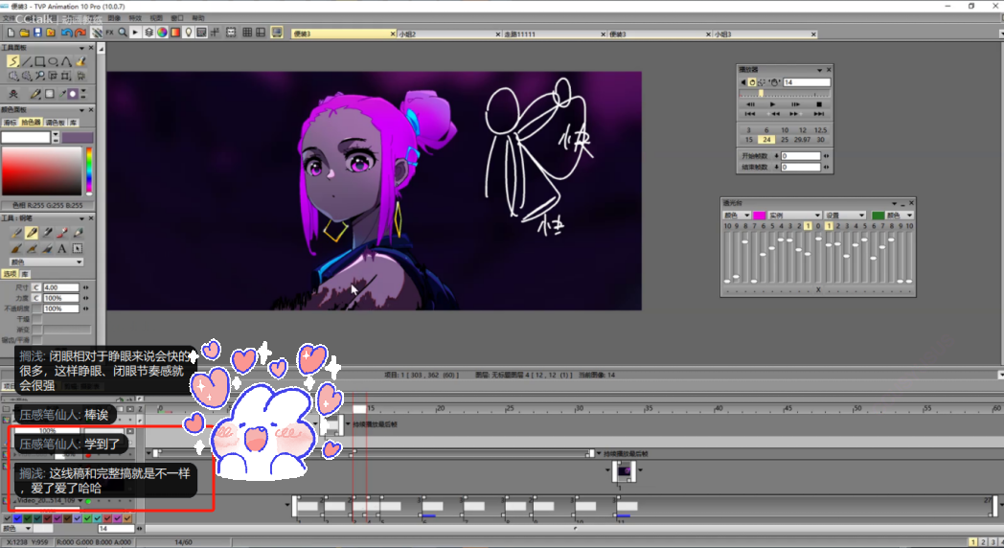Image resolution: width=1004 pixels, height=548 pixels.
Task: Toggle the 渐变 checkbox
Action: 36,329
